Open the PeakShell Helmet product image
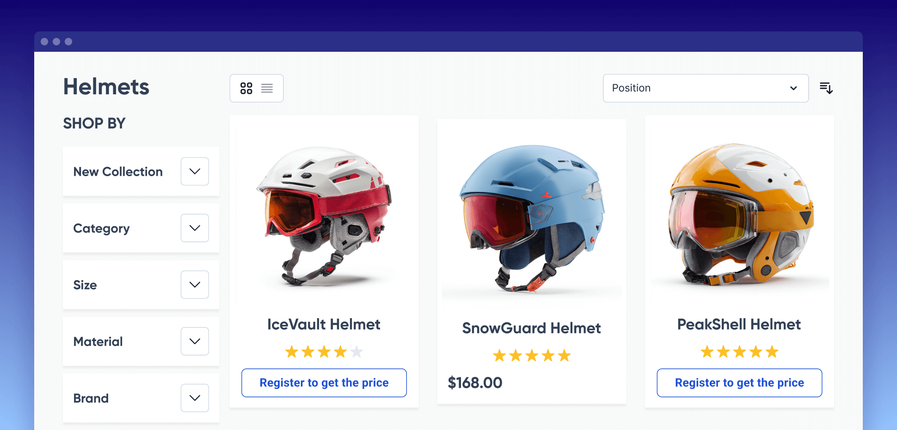This screenshot has width=897, height=430. click(739, 214)
